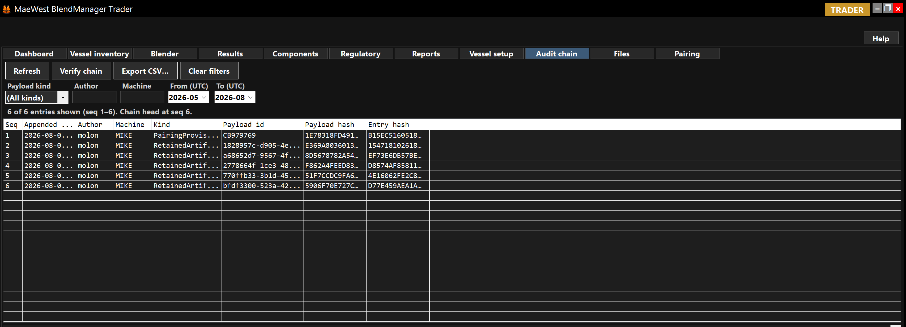Viewport: 906px width, 327px height.
Task: Select payload hash E369A8036013…
Action: [335, 146]
